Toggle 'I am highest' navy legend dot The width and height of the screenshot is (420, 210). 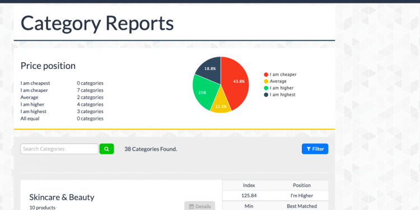coord(266,95)
